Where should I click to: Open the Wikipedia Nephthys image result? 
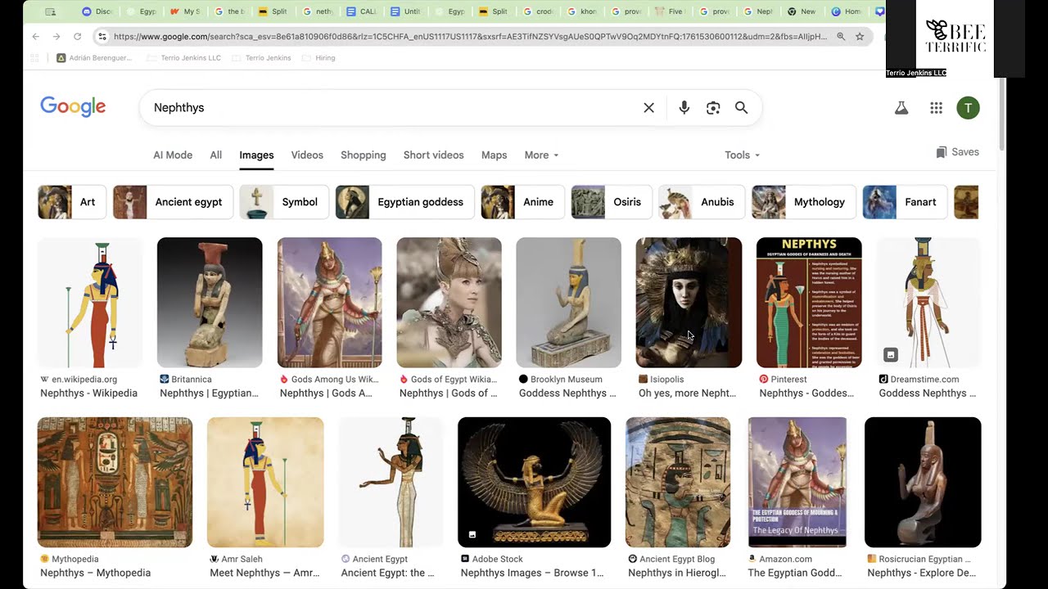click(90, 303)
